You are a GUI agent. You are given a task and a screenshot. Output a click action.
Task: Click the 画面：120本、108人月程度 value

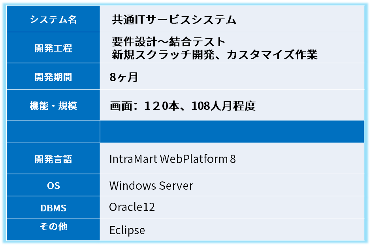coord(183,106)
